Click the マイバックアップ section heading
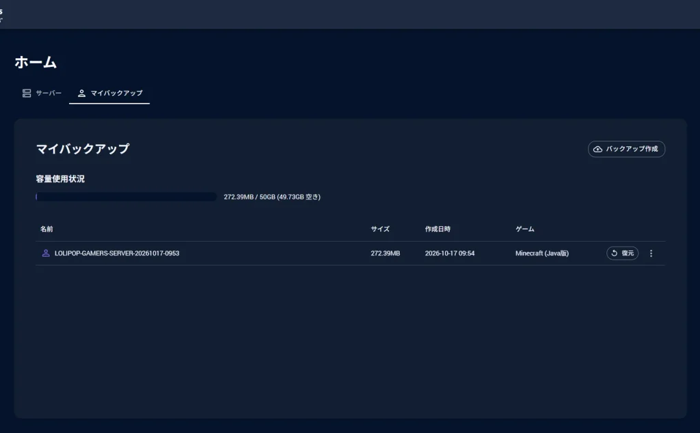Image resolution: width=700 pixels, height=433 pixels. 83,148
